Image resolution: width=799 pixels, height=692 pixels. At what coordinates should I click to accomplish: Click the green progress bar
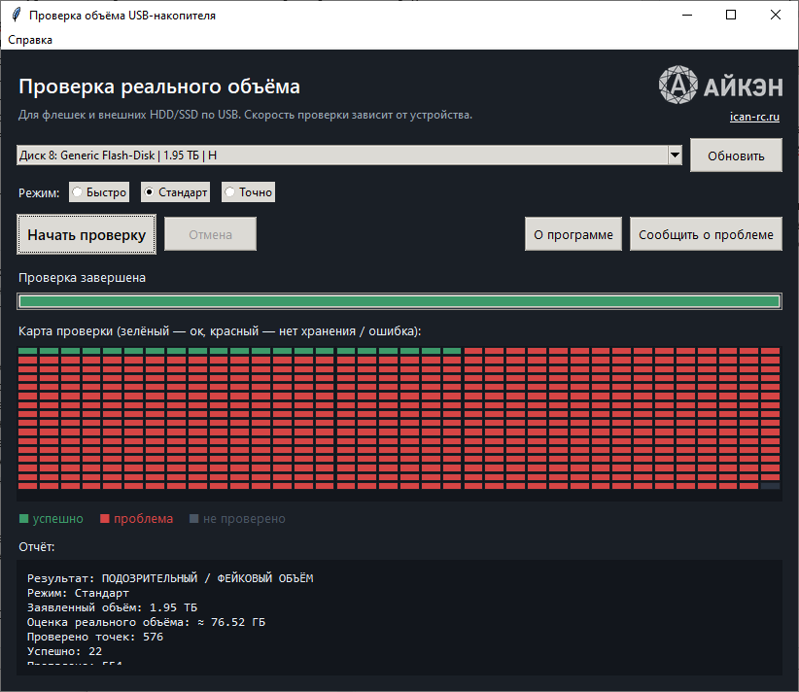pyautogui.click(x=399, y=301)
